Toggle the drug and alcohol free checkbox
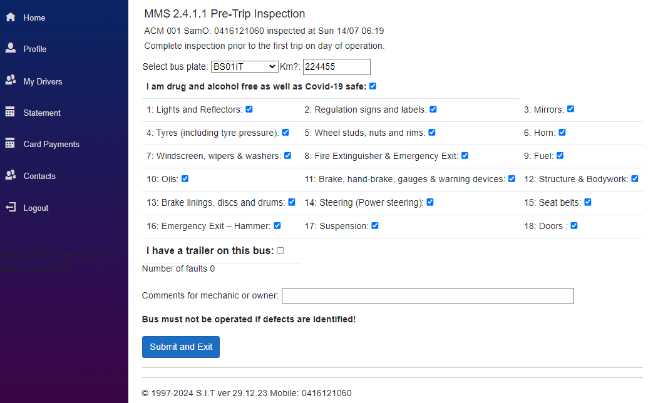 (373, 86)
